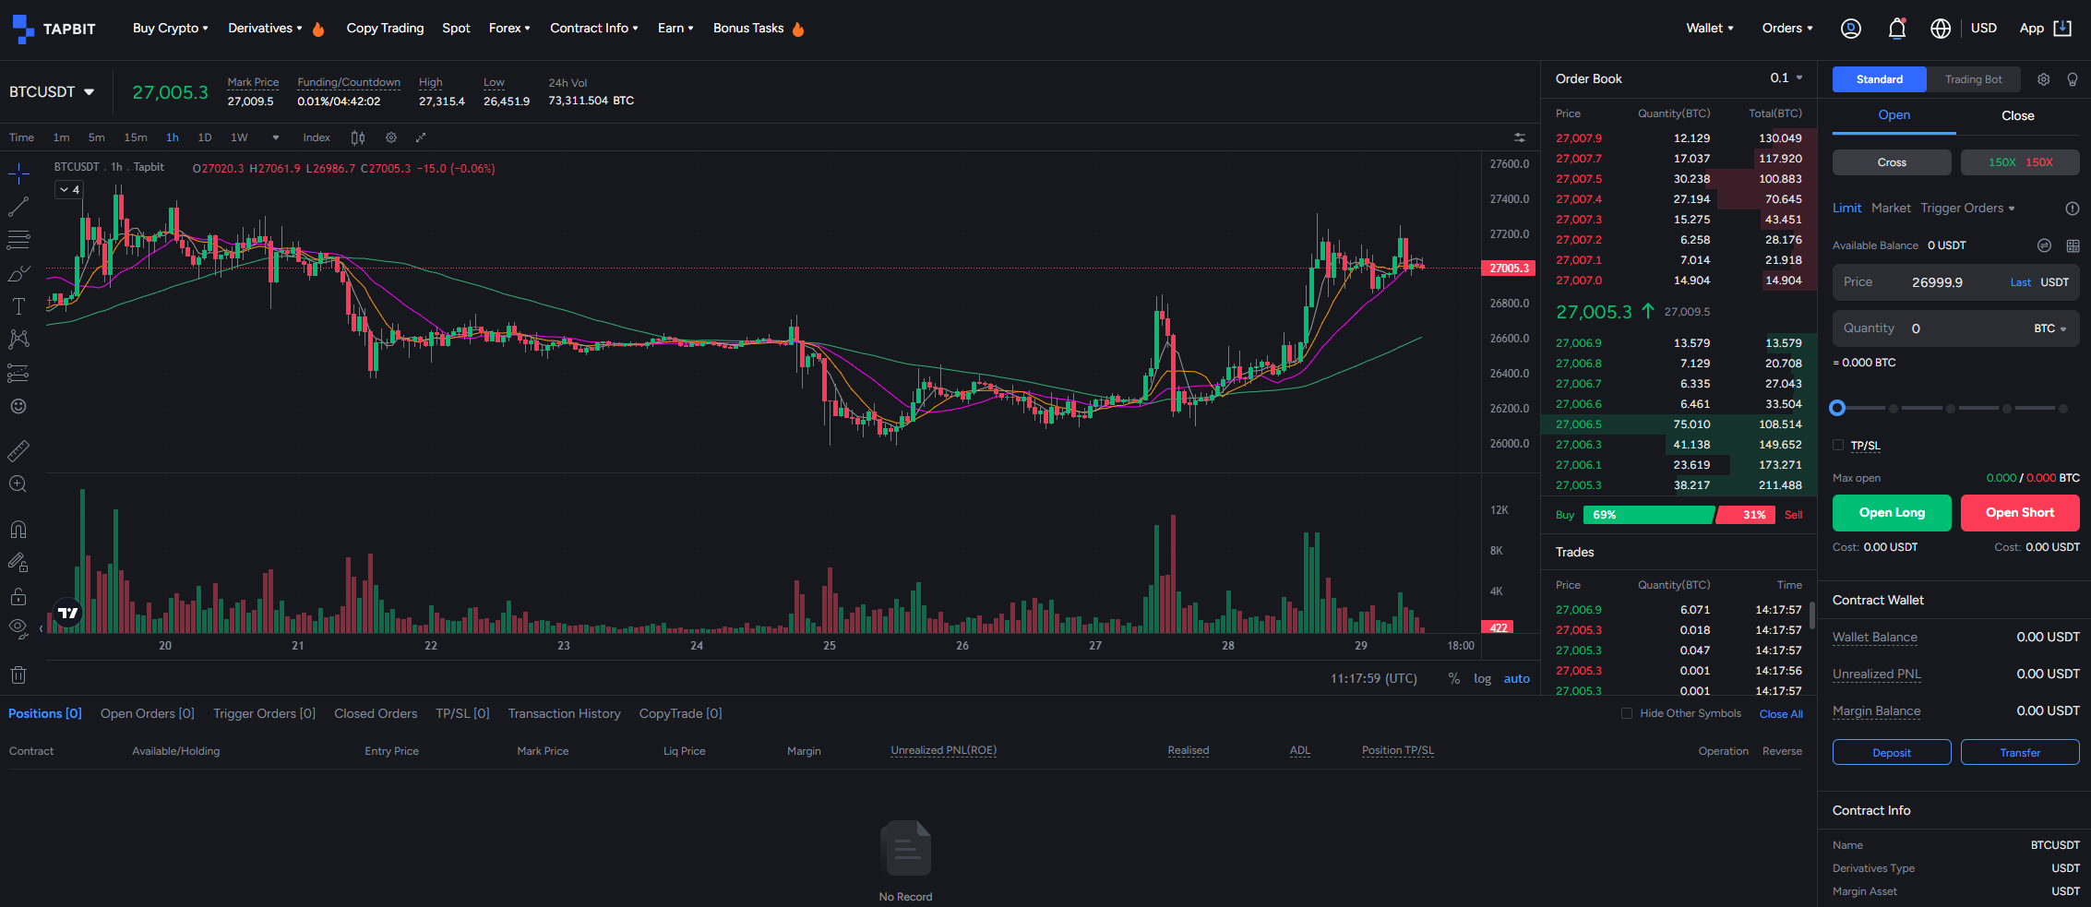This screenshot has height=907, width=2091.
Task: Click the Price input field
Action: point(1955,282)
